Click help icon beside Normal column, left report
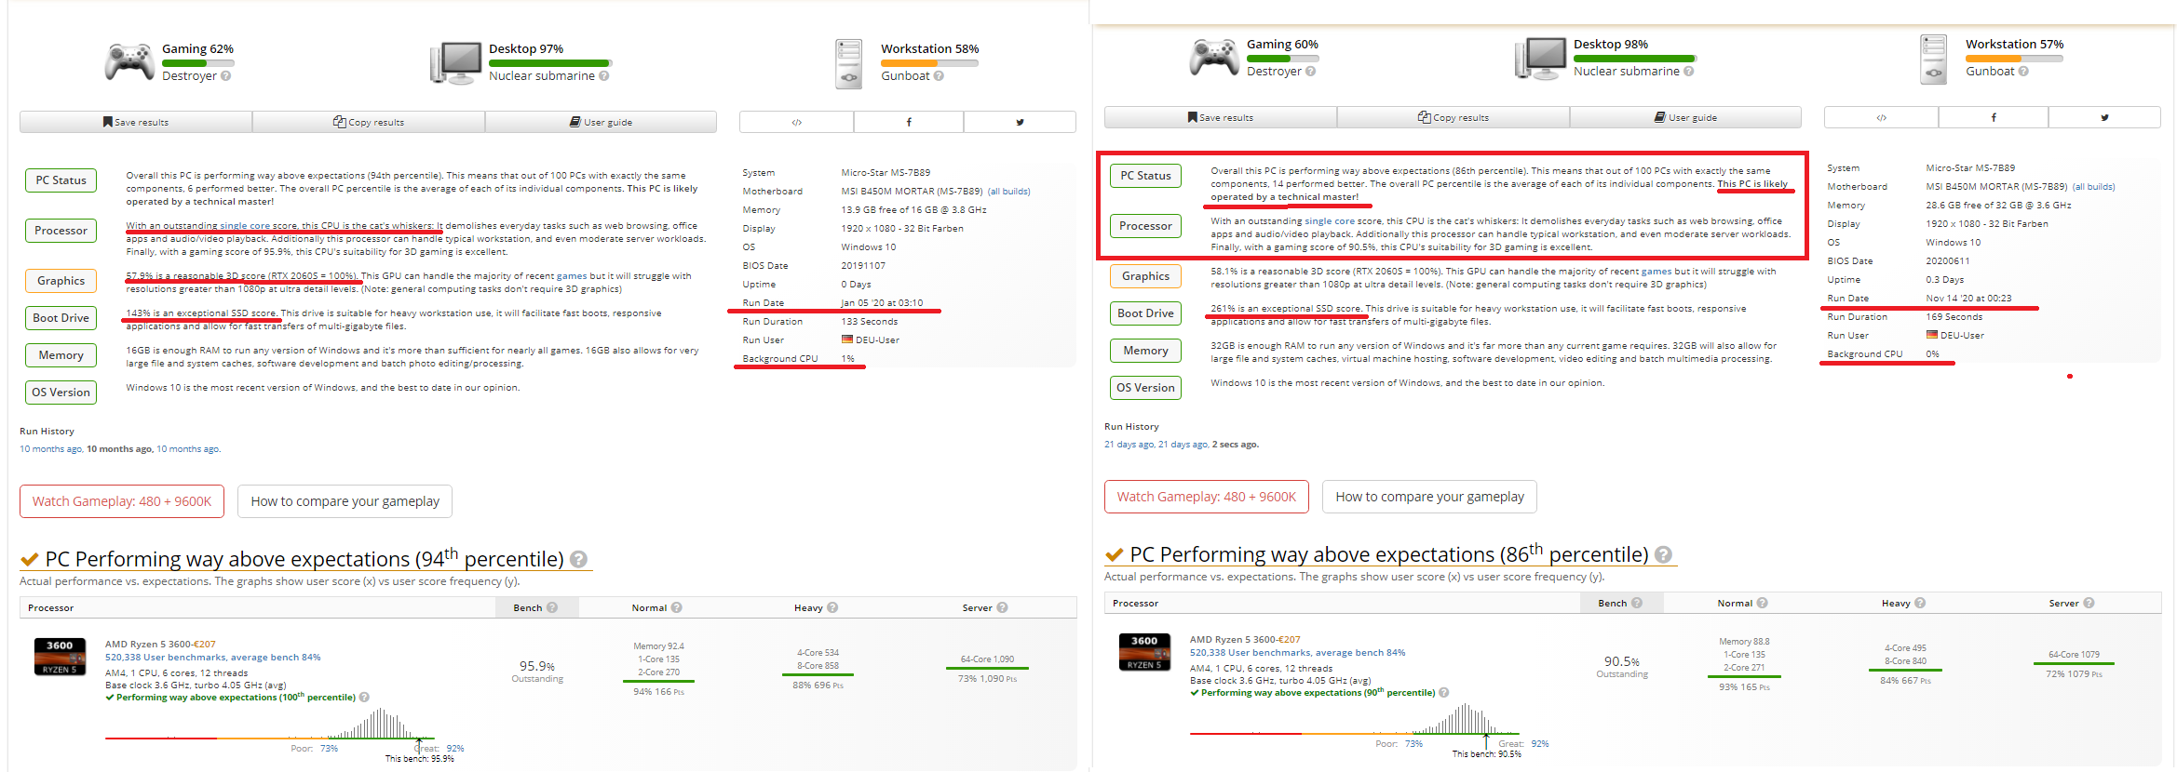2177x772 pixels. [677, 607]
